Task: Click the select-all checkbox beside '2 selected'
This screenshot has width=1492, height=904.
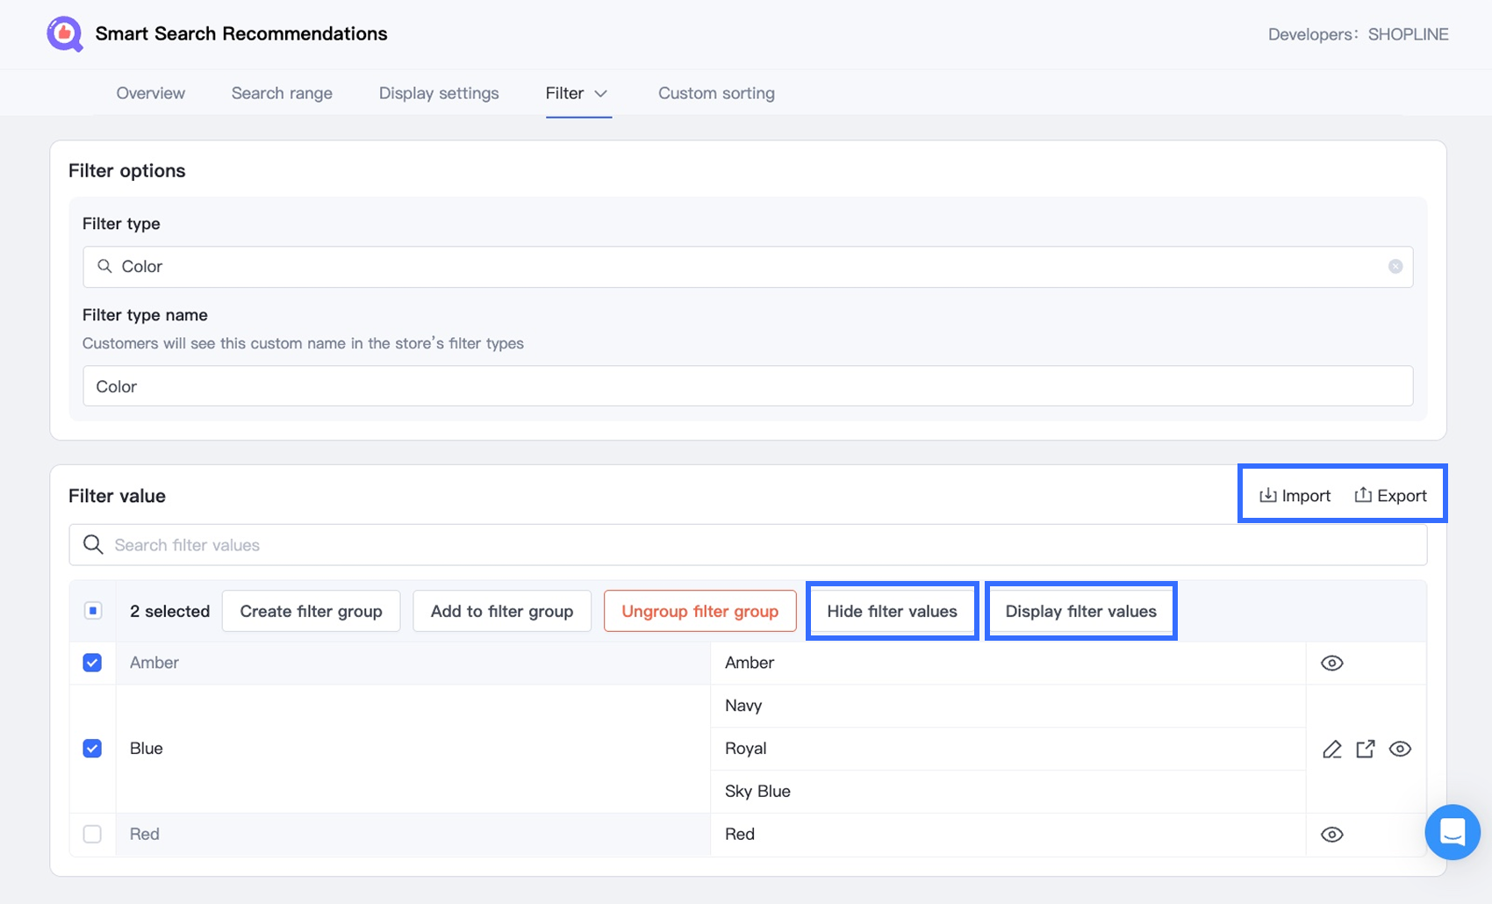Action: [x=93, y=611]
